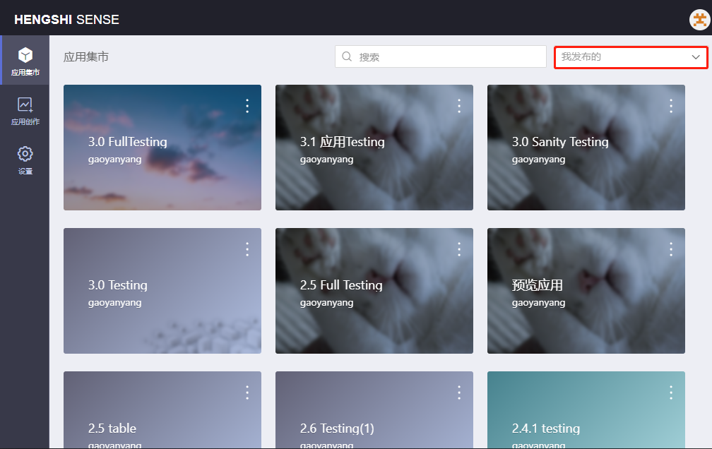Click gaoyanyang under 3.0 Testing

point(115,303)
